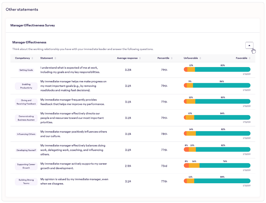Click statement 'actively supports my career growth'
This screenshot has height=203, width=266.
pyautogui.click(x=74, y=166)
